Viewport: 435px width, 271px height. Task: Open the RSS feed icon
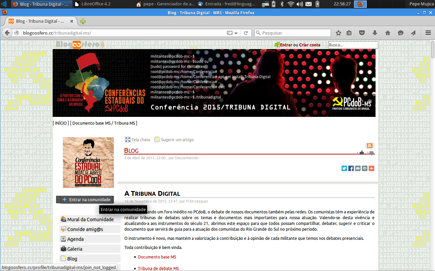(370, 146)
